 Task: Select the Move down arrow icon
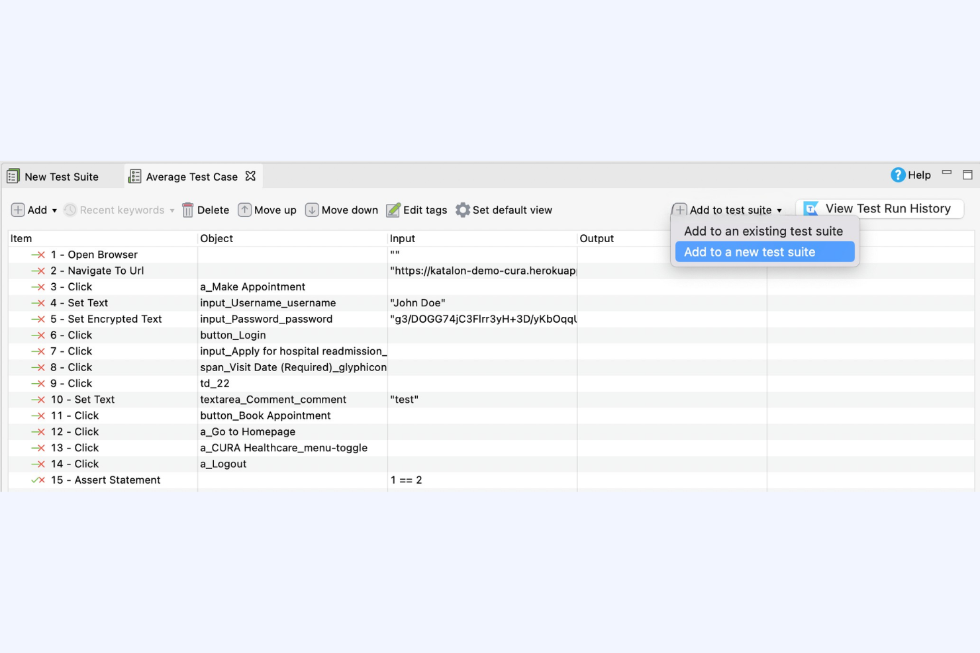[x=313, y=210]
